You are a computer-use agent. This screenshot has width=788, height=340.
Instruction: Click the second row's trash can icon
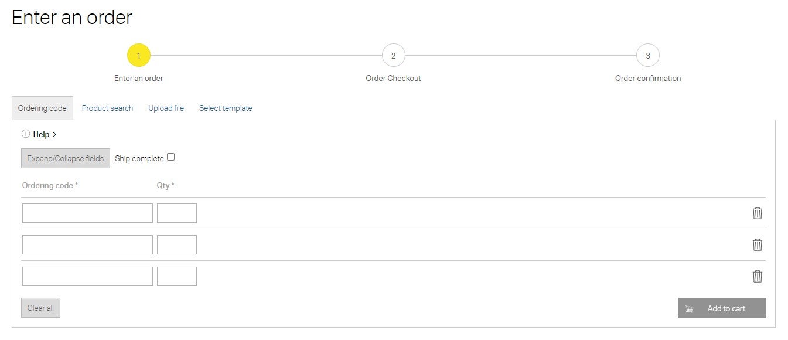[757, 244]
